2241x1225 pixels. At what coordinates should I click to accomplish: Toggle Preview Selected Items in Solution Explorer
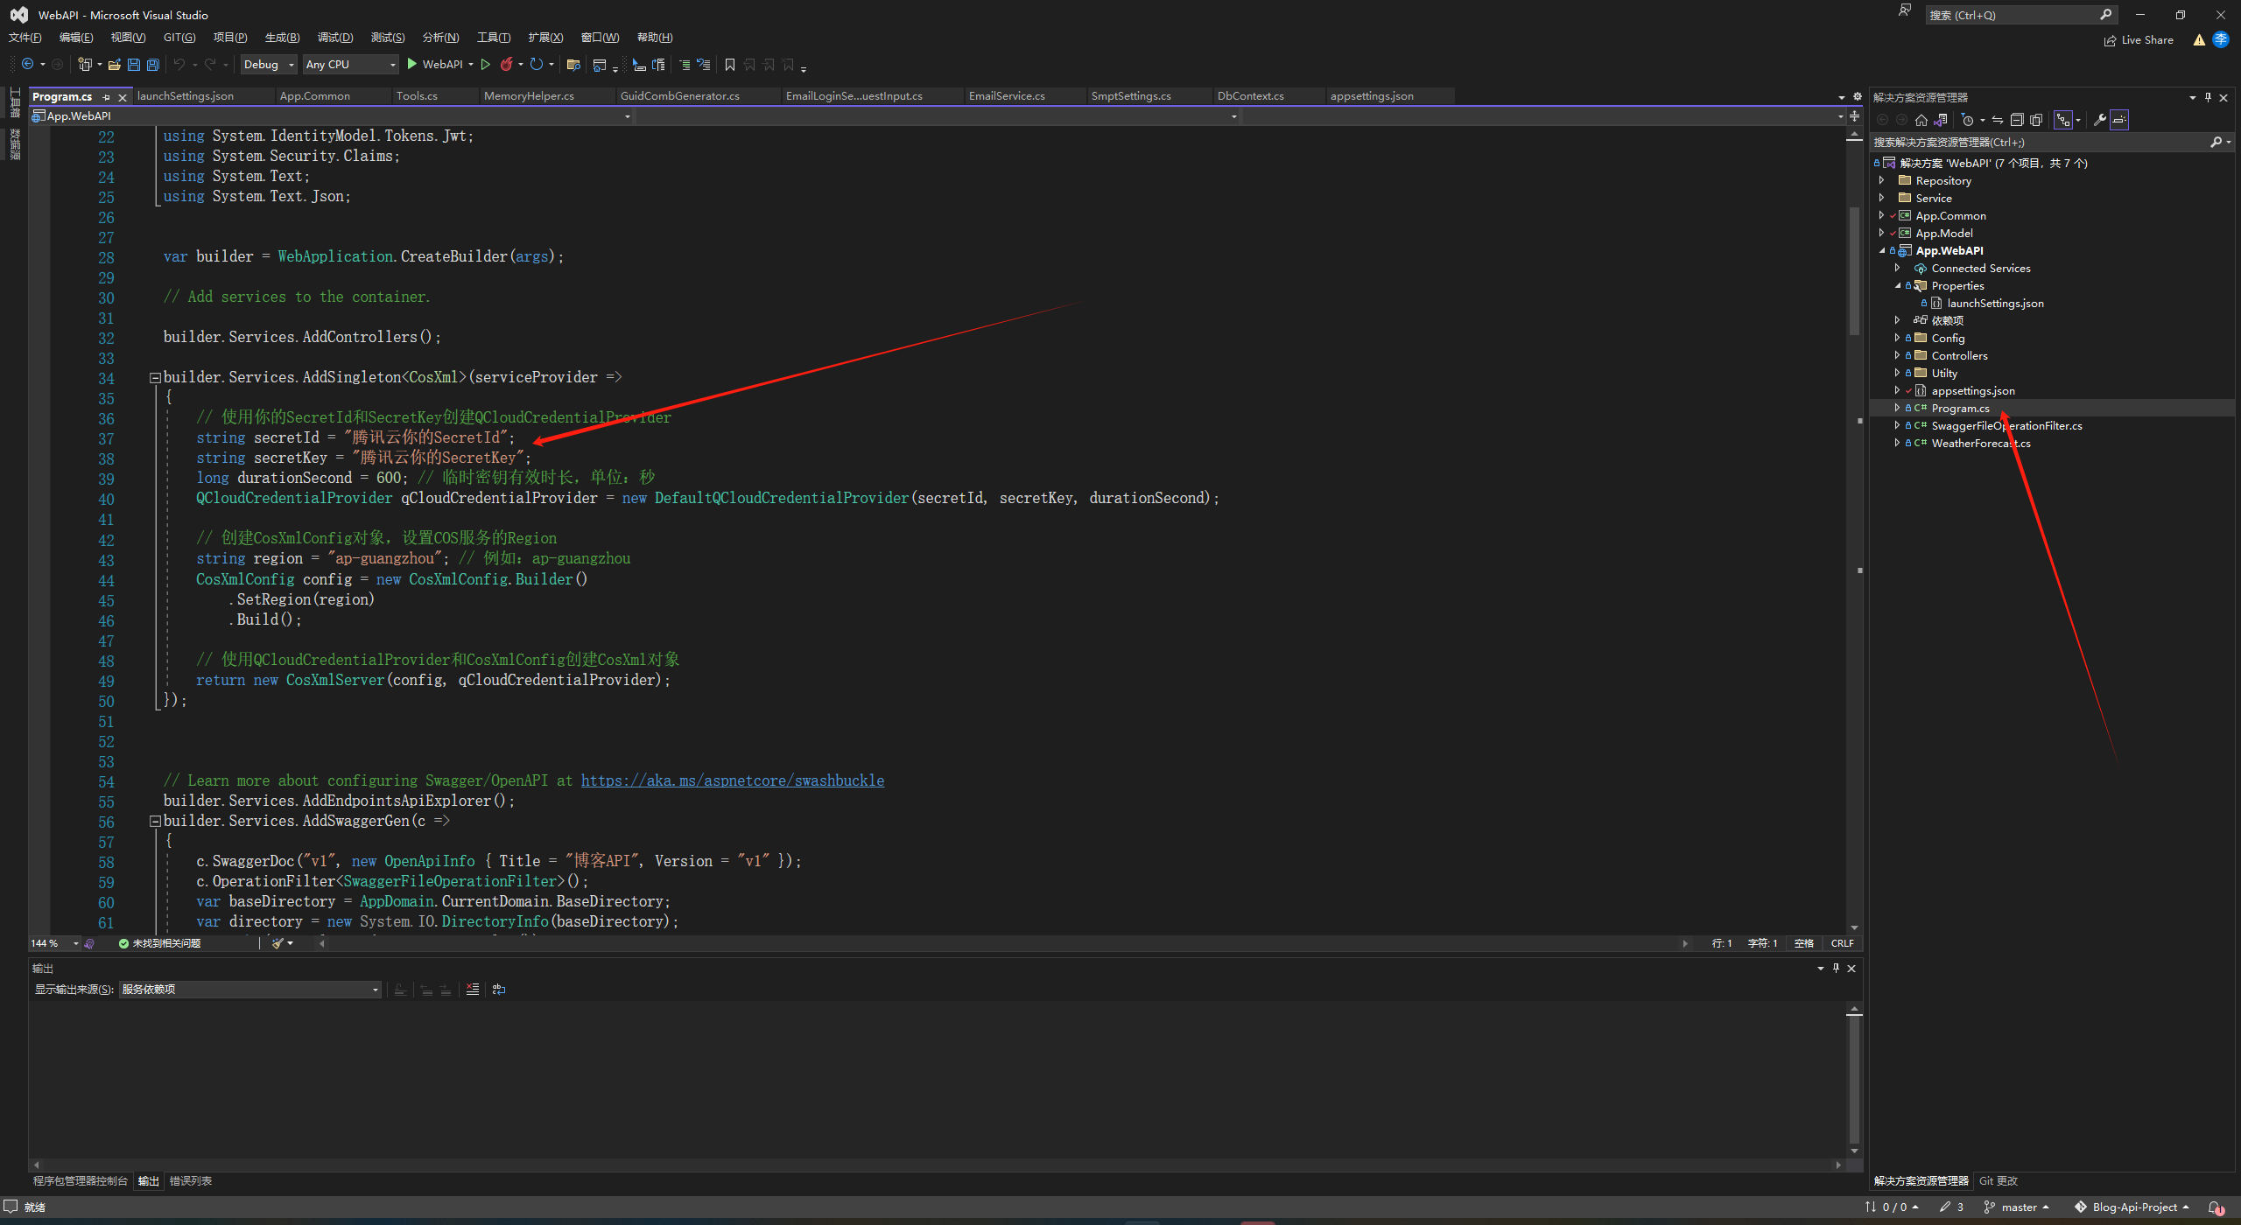point(2119,120)
